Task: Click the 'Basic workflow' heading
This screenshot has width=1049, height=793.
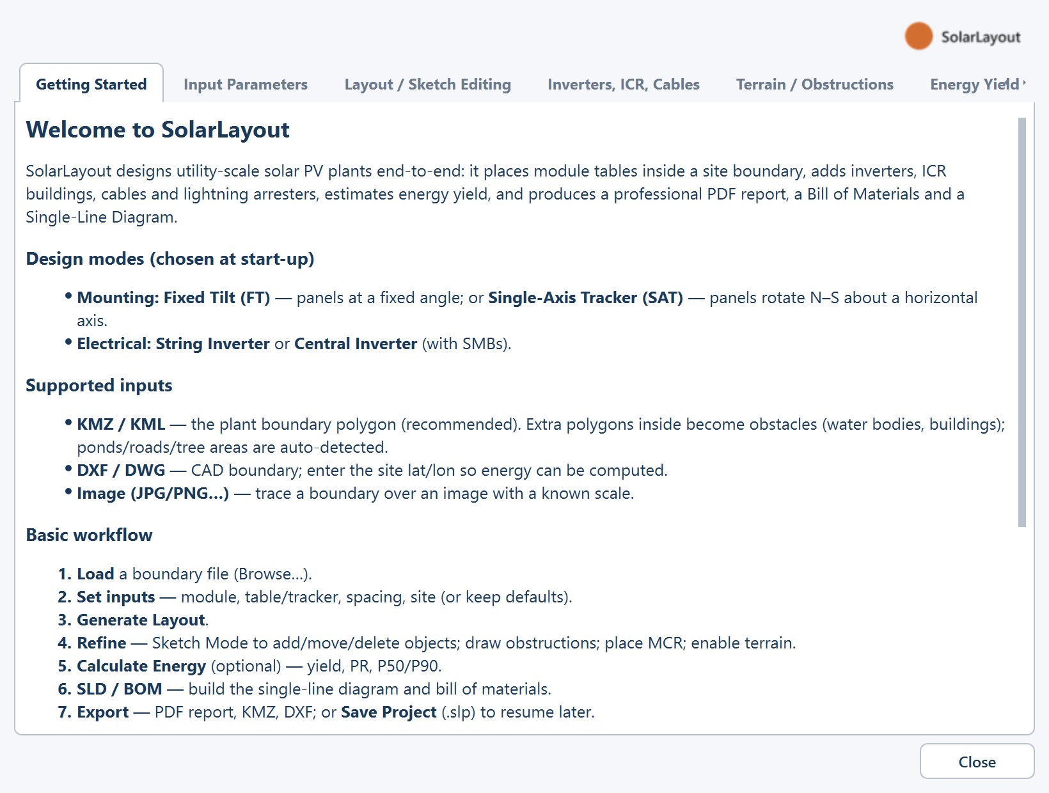Action: pos(89,535)
